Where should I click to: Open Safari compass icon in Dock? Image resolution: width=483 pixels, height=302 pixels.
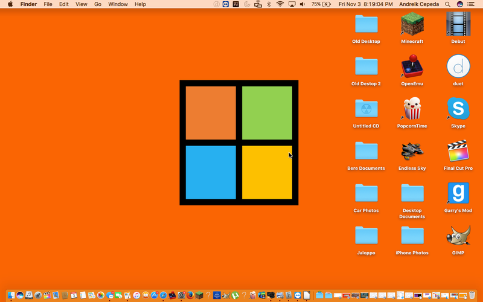[x=163, y=295]
